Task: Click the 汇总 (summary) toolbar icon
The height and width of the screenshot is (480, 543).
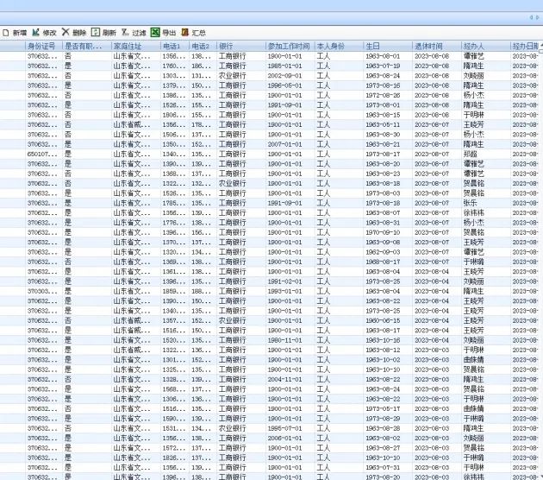Action: click(x=185, y=32)
